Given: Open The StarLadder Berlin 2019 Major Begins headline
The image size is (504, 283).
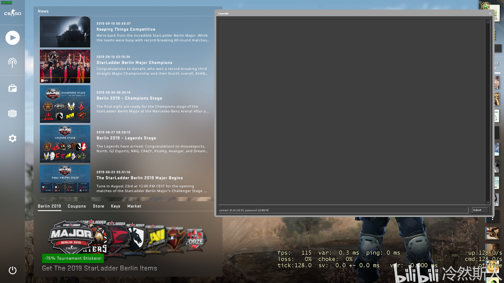Looking at the screenshot, I should tap(140, 178).
